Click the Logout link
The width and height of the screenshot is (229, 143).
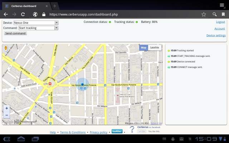point(220,22)
